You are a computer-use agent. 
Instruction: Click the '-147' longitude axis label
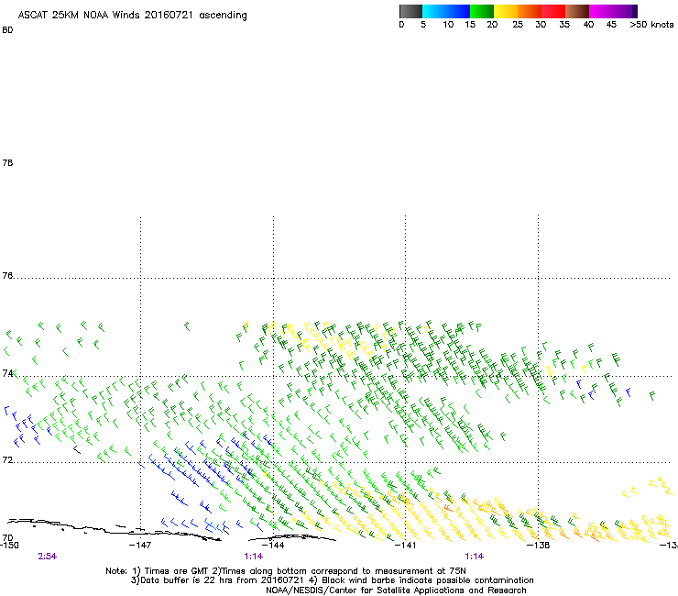coord(140,545)
